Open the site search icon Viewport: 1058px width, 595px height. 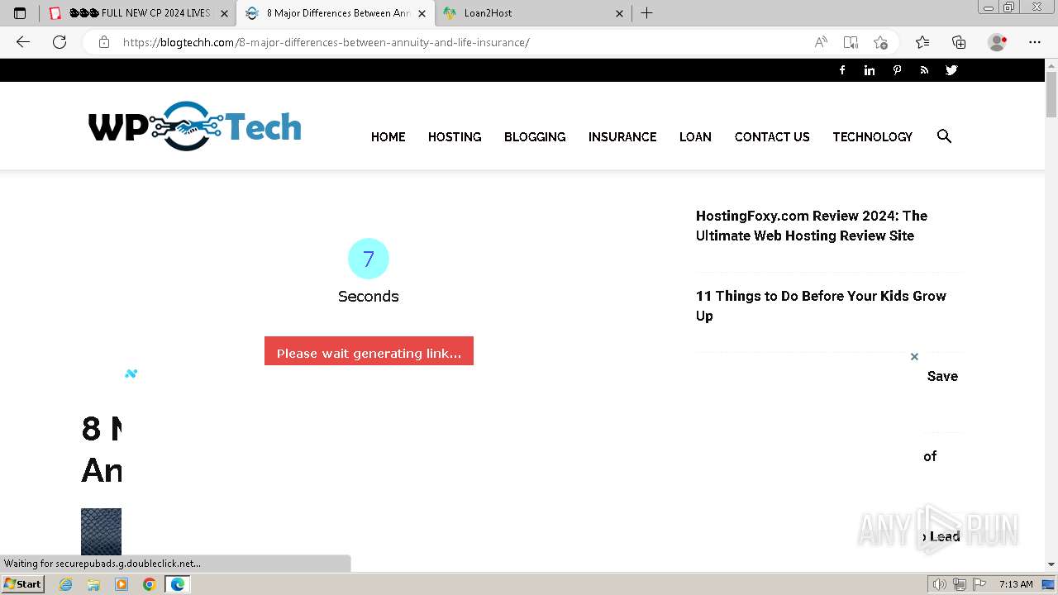[x=944, y=136]
